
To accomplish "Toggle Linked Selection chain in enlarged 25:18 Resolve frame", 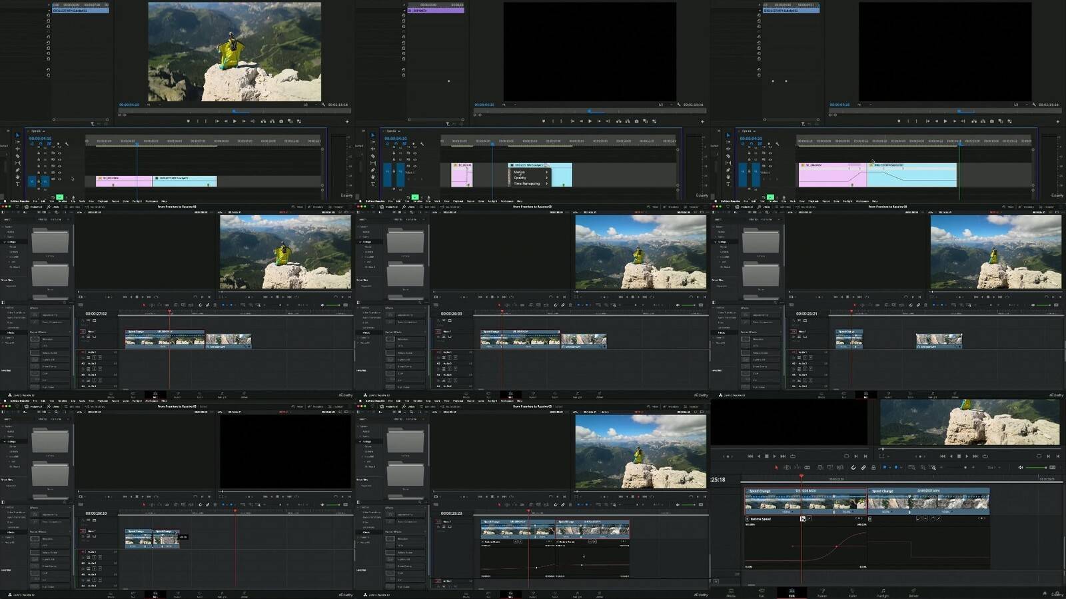I will click(x=863, y=468).
